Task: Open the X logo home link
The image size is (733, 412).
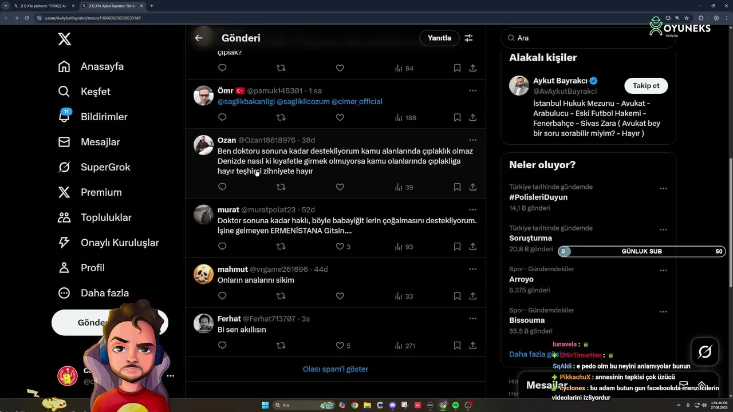Action: tap(65, 39)
